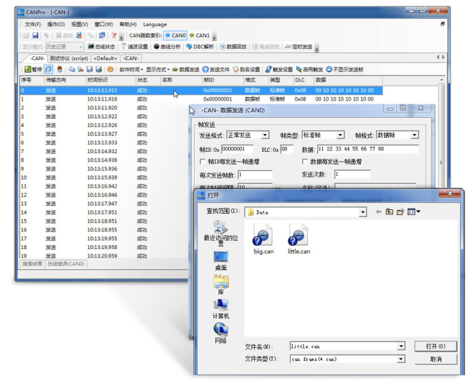474x387 pixels.
Task: Open 滤波设置 filter settings
Action: pyautogui.click(x=134, y=47)
